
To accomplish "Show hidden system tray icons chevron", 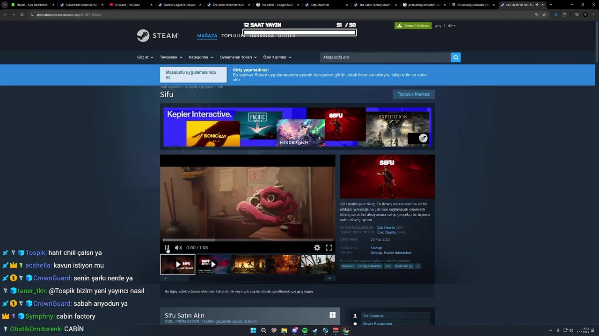I will [x=550, y=330].
